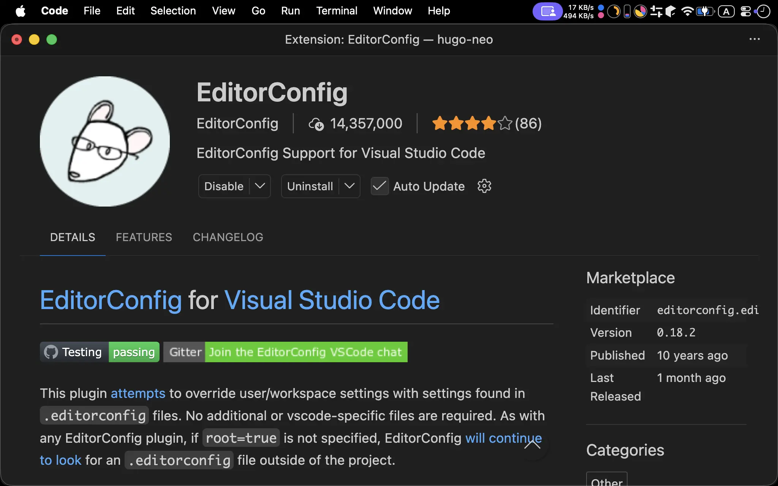Click the charging battery icon

click(705, 11)
